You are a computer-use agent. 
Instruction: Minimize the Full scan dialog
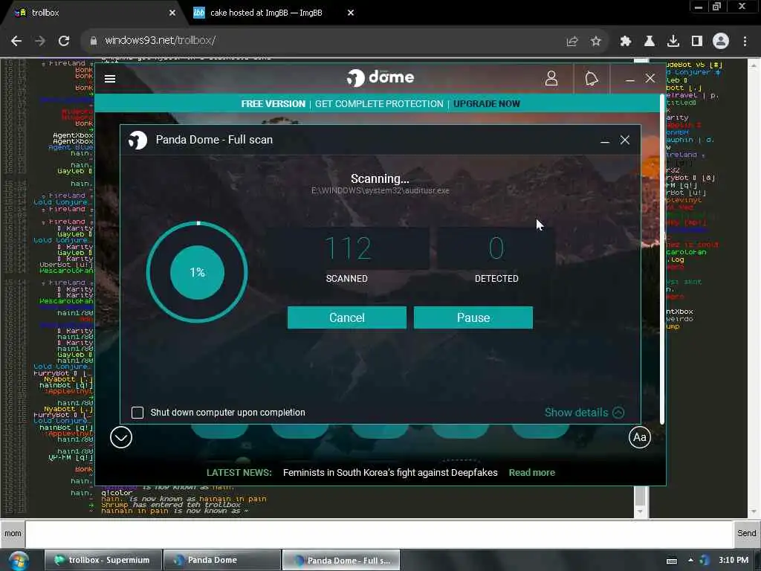click(605, 141)
